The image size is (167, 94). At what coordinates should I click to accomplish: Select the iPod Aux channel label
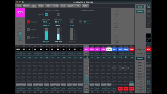pos(109,49)
